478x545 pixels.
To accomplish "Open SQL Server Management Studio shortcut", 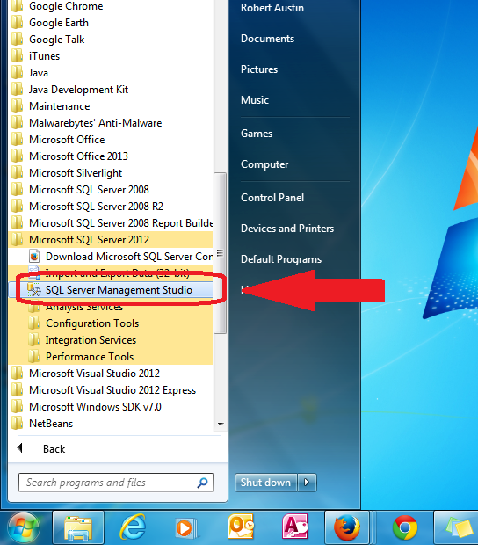I will click(112, 290).
